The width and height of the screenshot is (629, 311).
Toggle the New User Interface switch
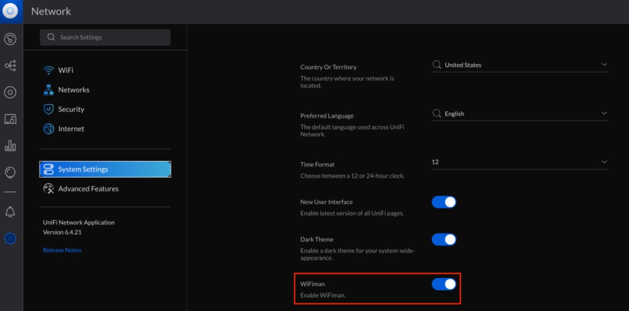tap(444, 202)
